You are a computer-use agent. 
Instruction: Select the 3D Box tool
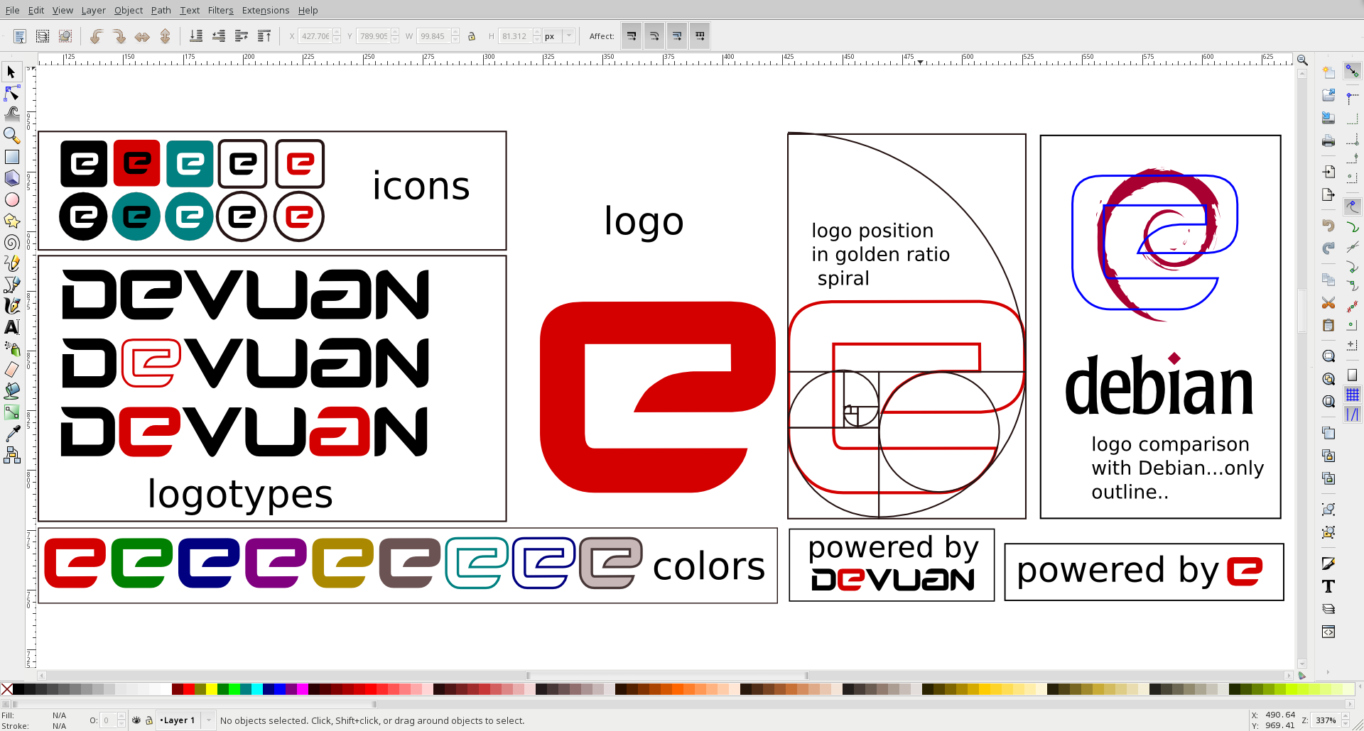[11, 178]
